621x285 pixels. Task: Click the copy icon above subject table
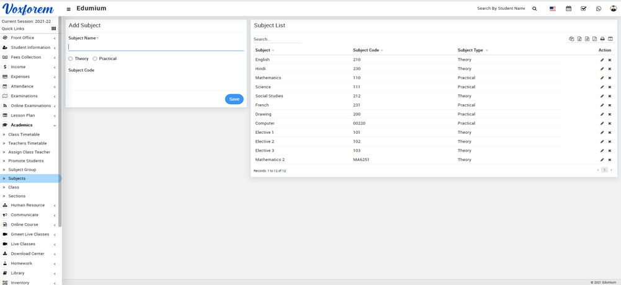tap(571, 39)
